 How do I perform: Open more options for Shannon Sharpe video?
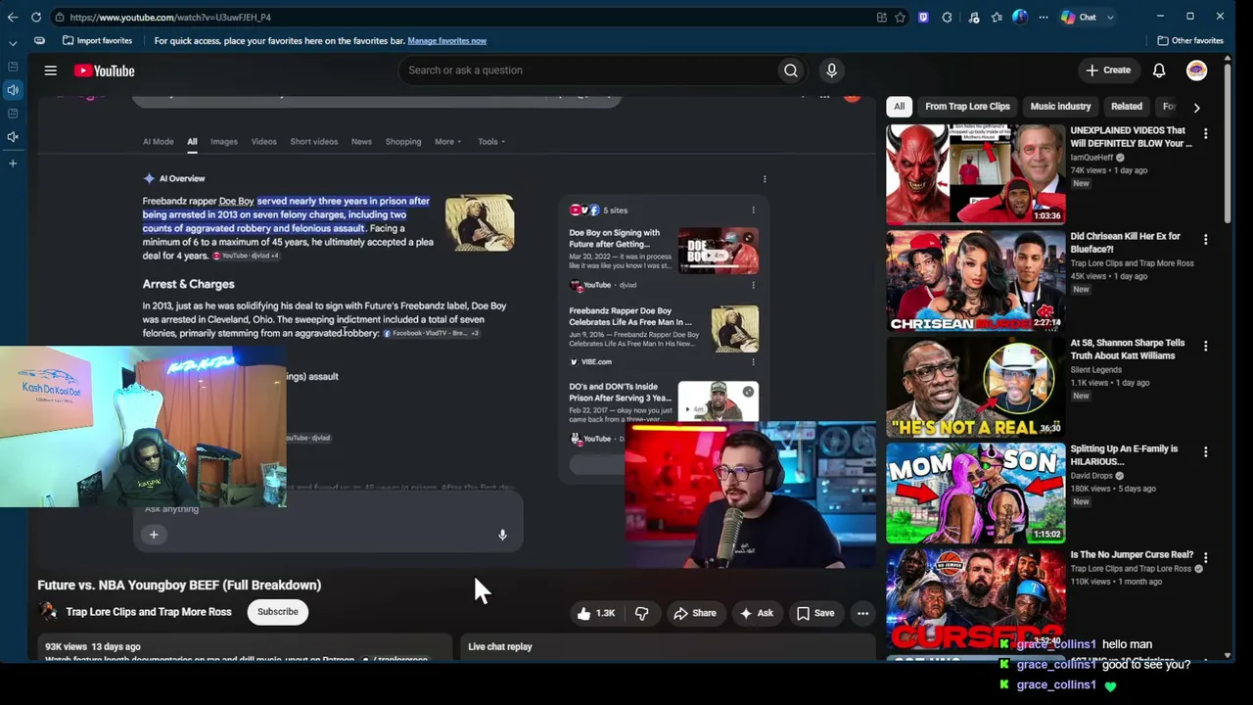coord(1205,346)
